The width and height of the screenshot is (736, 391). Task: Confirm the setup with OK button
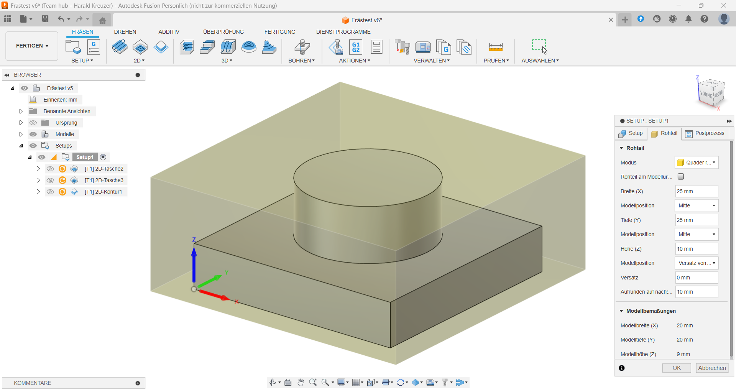pyautogui.click(x=677, y=368)
